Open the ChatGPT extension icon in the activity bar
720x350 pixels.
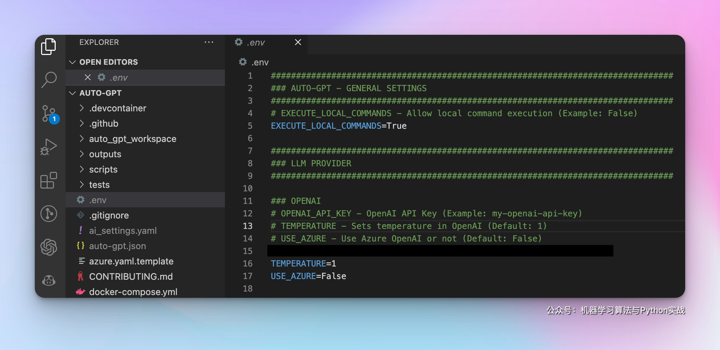(49, 247)
